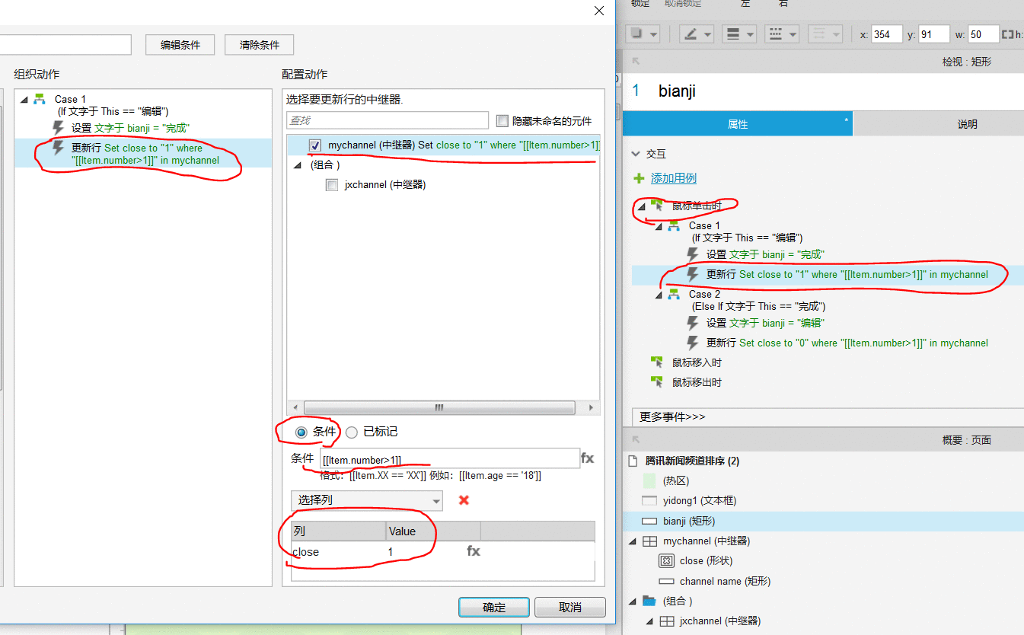
Task: Collapse the (组合) group in repeater list
Action: click(x=298, y=165)
